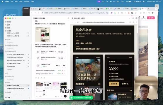This screenshot has width=163, height=105.
Task: Click the microphone icon in composer
Action: point(62,96)
